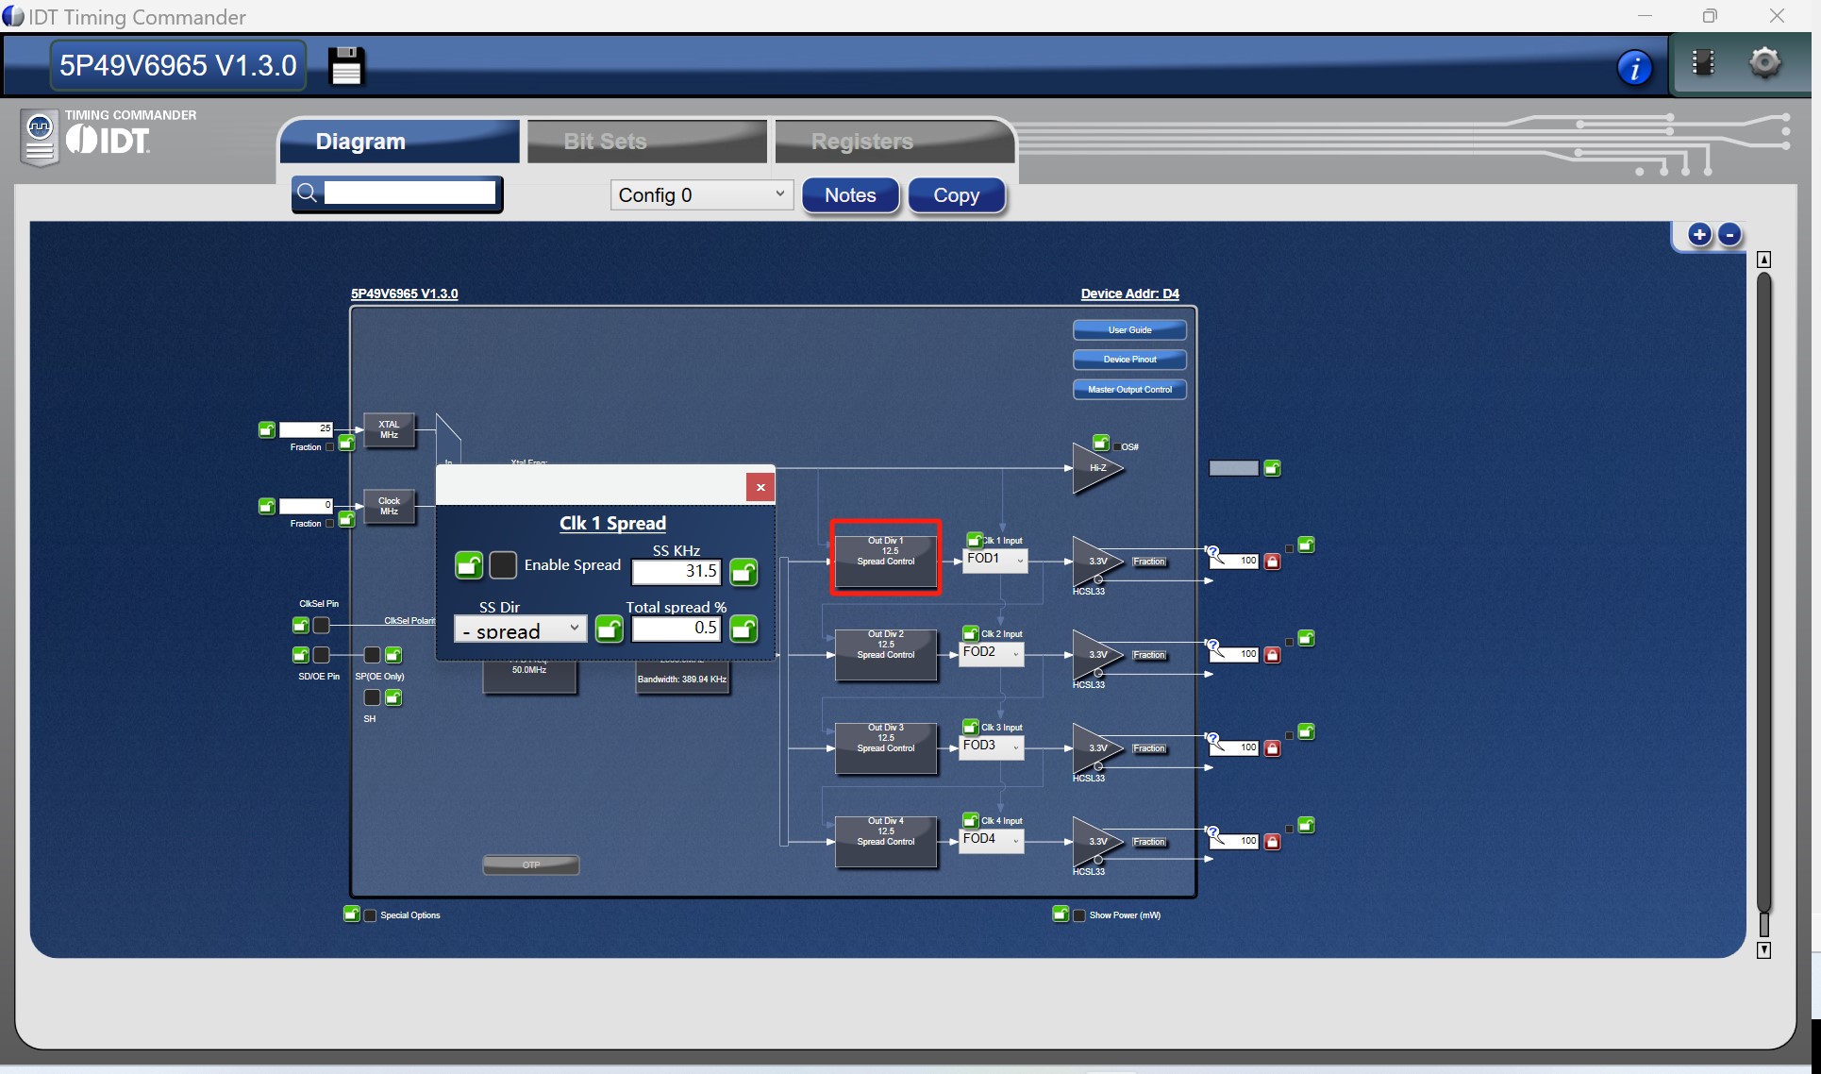Toggle the SP(OE Only) checkbox
This screenshot has width=1821, height=1074.
coord(372,654)
